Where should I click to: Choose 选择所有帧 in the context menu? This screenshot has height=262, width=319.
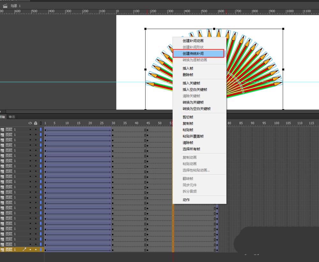191,149
